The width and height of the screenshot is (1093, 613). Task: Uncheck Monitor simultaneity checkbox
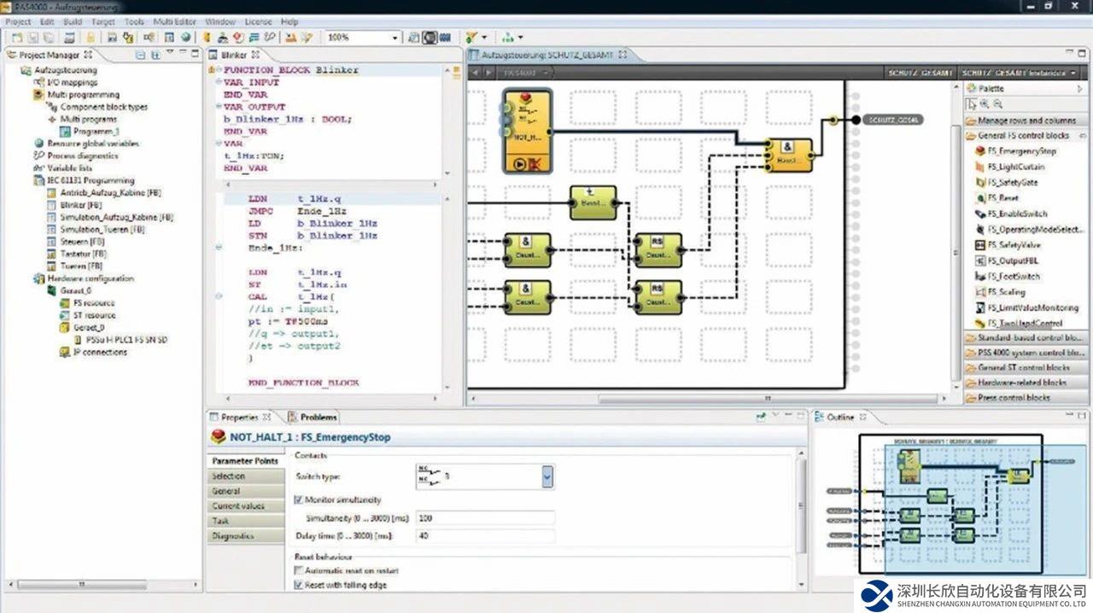tap(298, 499)
